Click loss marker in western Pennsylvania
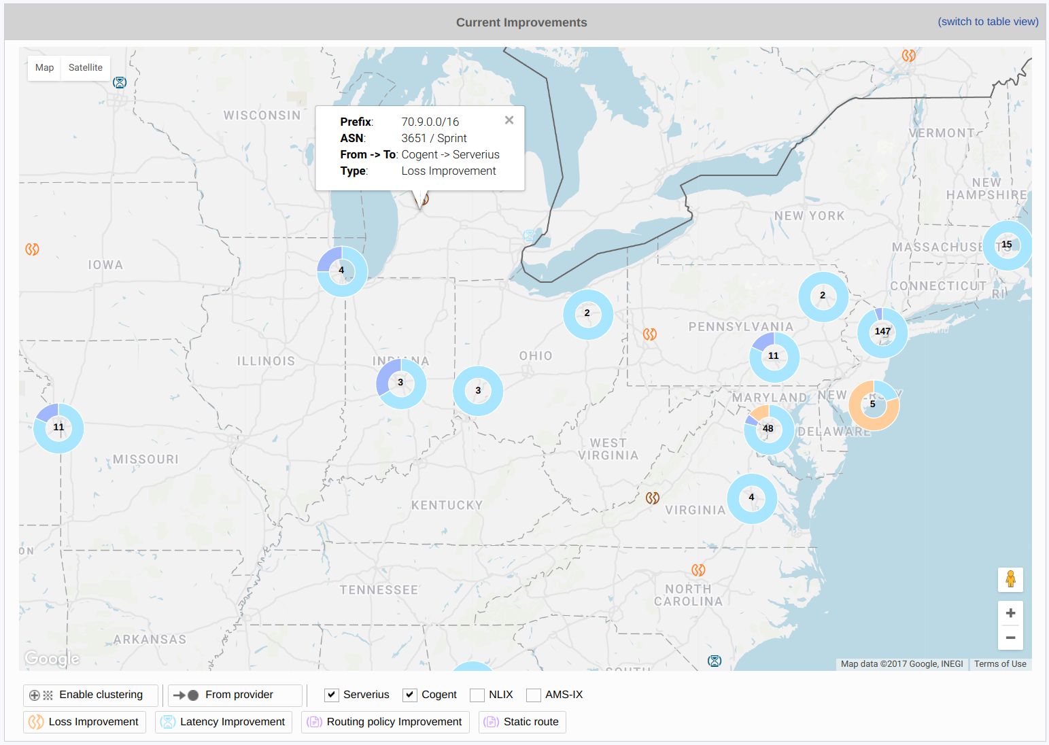The width and height of the screenshot is (1049, 745). point(650,334)
